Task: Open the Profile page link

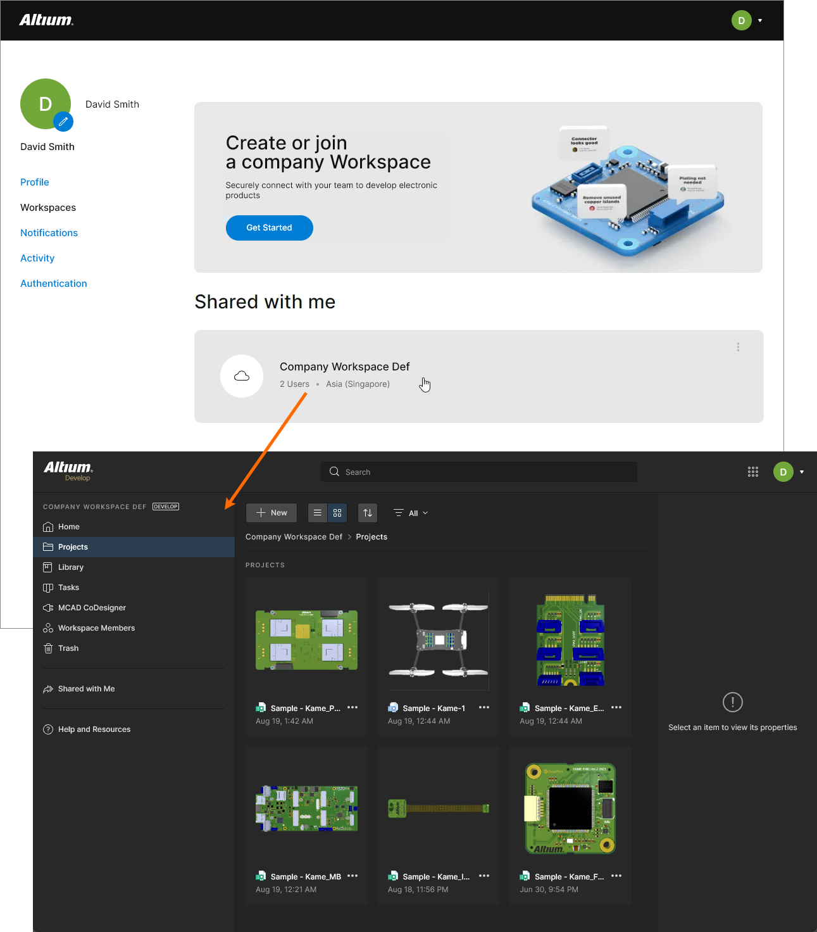Action: point(35,182)
